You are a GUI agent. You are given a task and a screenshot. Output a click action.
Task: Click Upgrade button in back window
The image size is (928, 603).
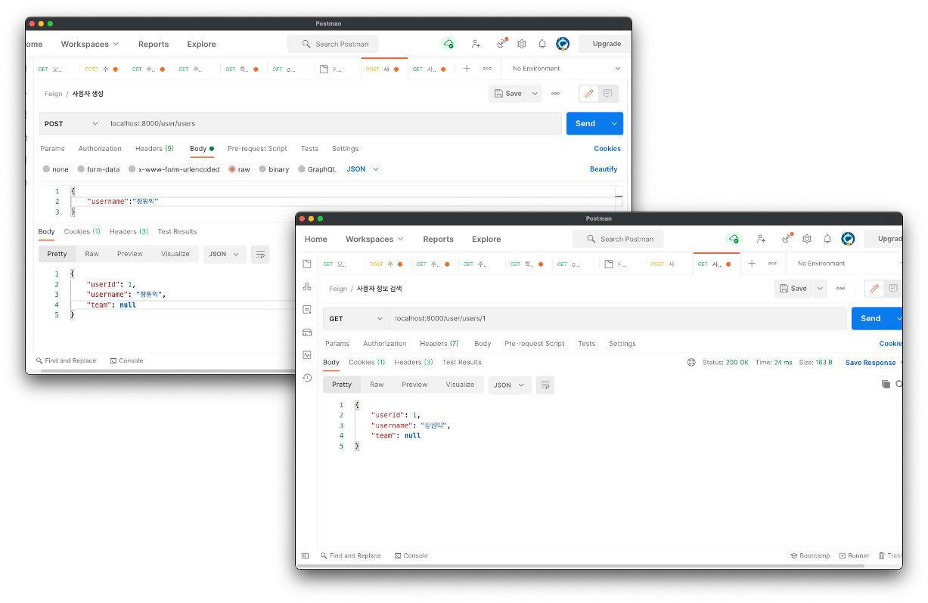pyautogui.click(x=605, y=44)
